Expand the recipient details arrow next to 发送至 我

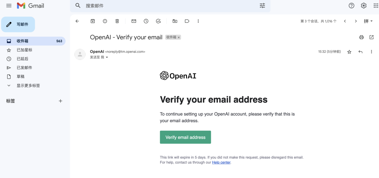click(x=107, y=57)
